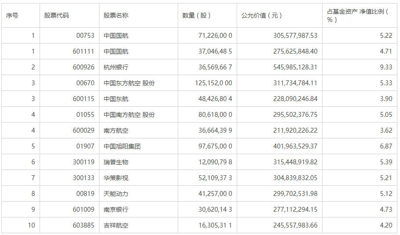Viewport: 400px width, 235px height.
Task: Click the fair value 275,625,848.40
Action: tap(295, 51)
